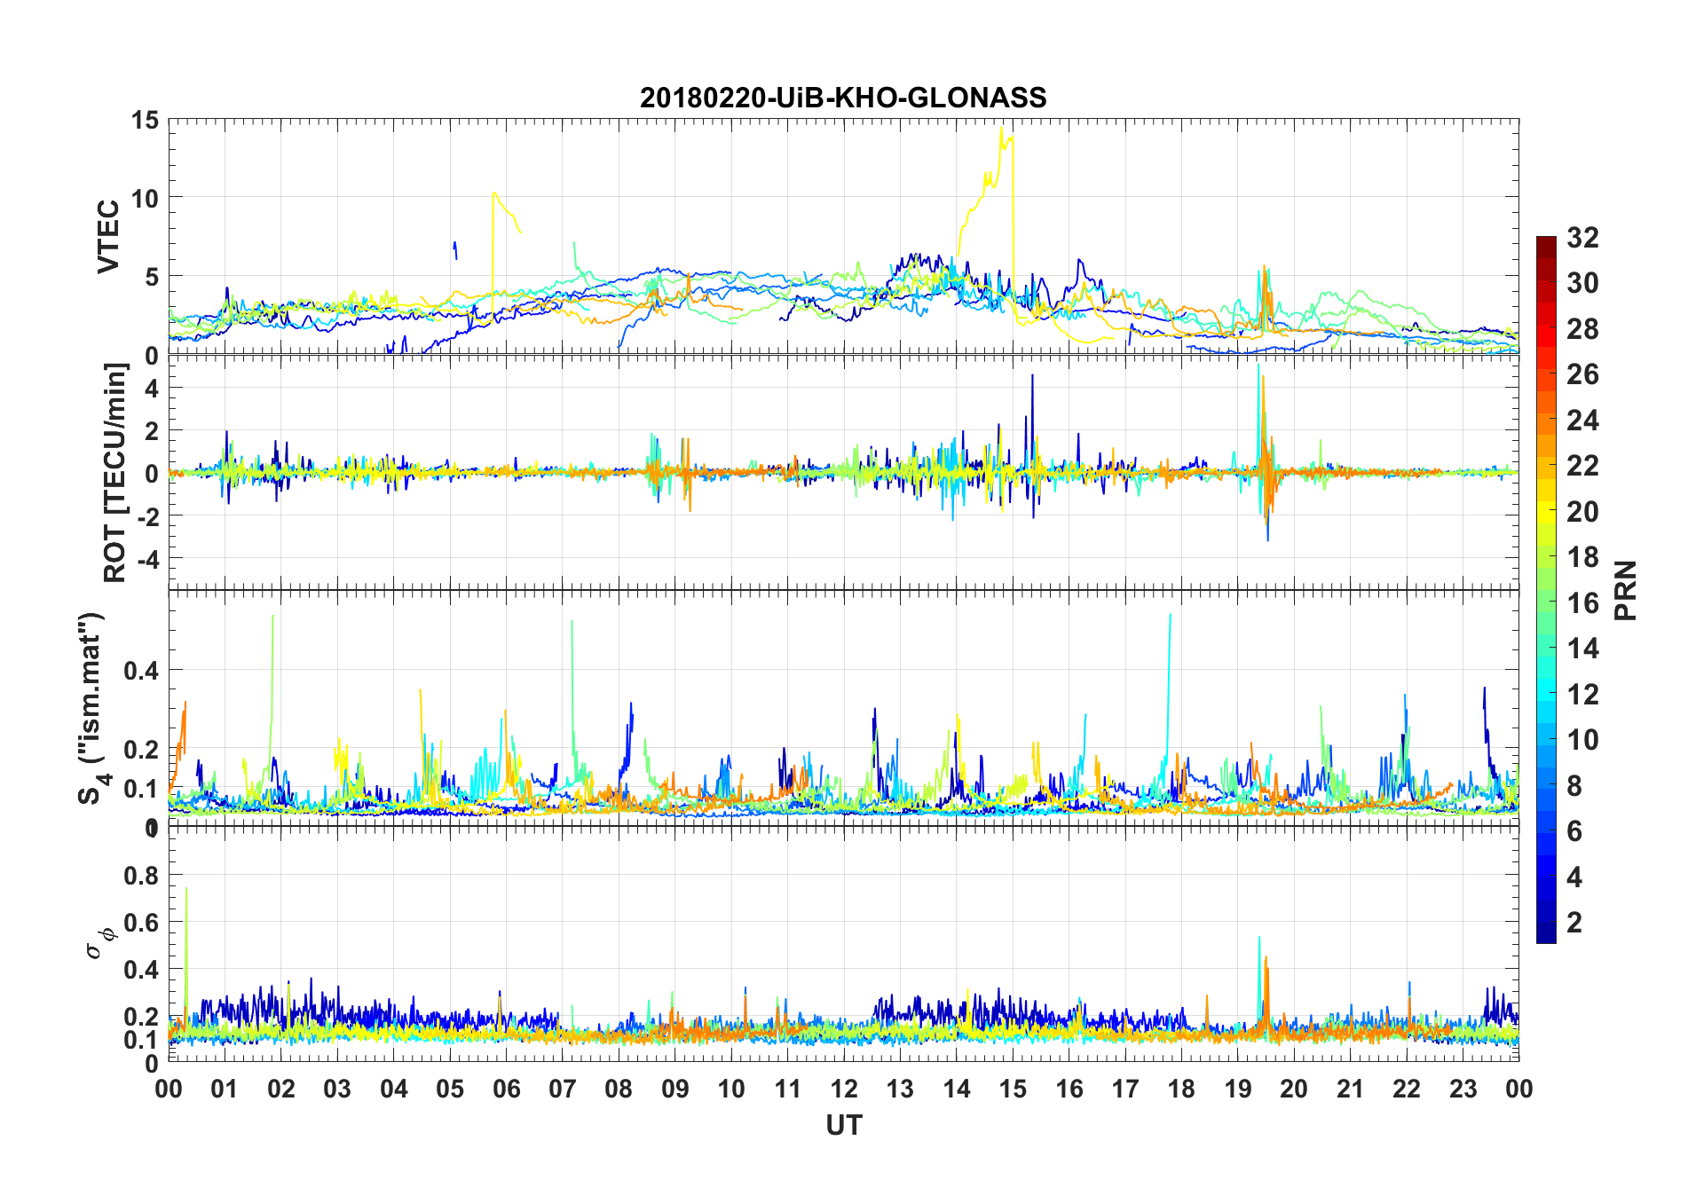
Task: Click ROT y-axis tick label -4
Action: 147,560
